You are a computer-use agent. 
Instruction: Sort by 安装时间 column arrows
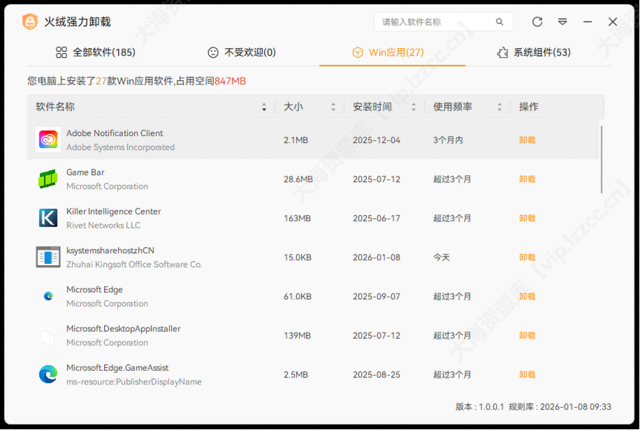(414, 107)
